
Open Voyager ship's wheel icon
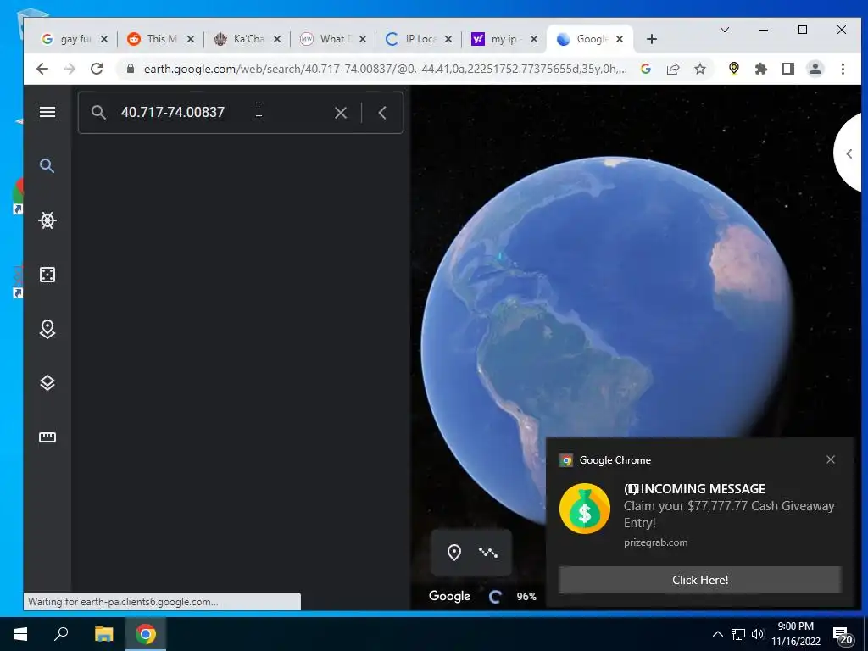coord(47,220)
